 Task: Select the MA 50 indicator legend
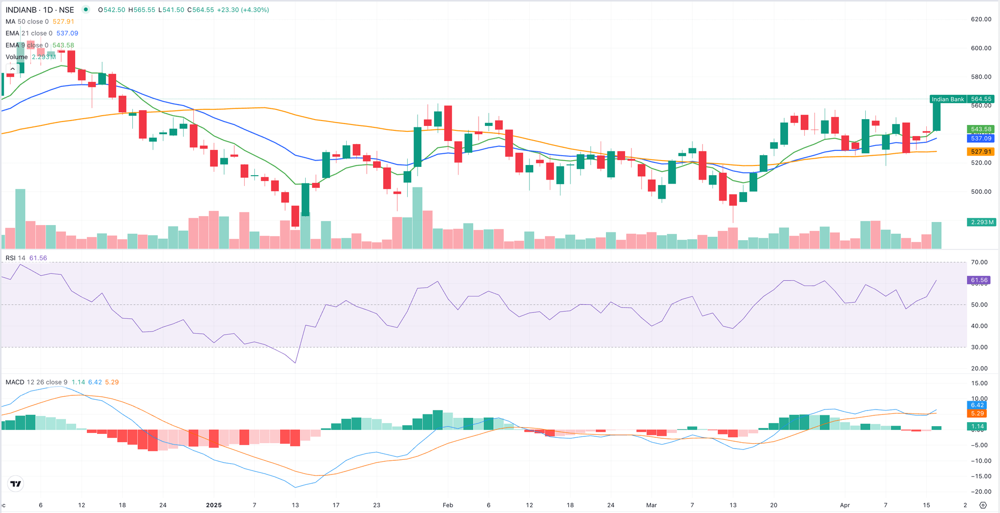tap(27, 21)
